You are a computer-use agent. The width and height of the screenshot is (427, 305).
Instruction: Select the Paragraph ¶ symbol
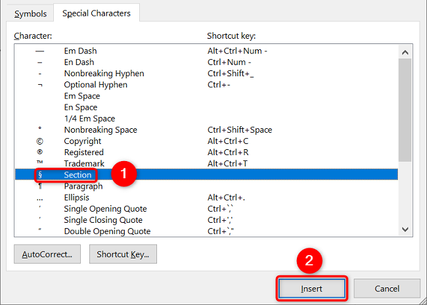[83, 186]
